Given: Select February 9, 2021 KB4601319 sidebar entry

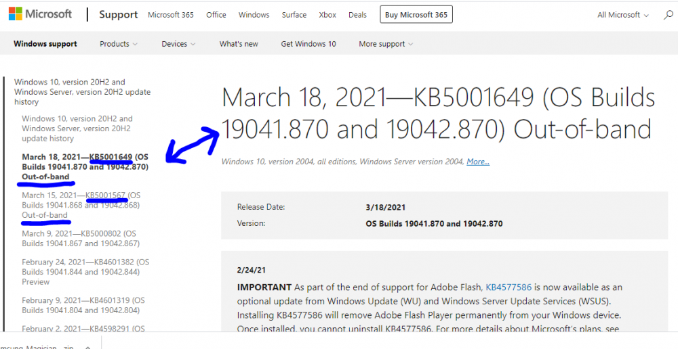Looking at the screenshot, I should tap(83, 306).
